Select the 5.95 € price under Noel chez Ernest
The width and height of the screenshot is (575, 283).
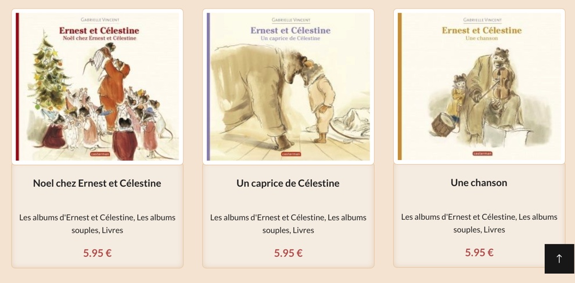point(97,253)
